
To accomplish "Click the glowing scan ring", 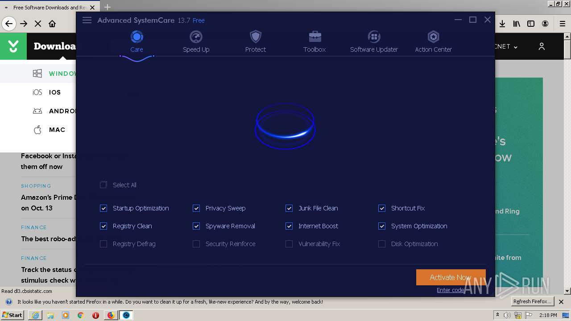I will coord(285,126).
